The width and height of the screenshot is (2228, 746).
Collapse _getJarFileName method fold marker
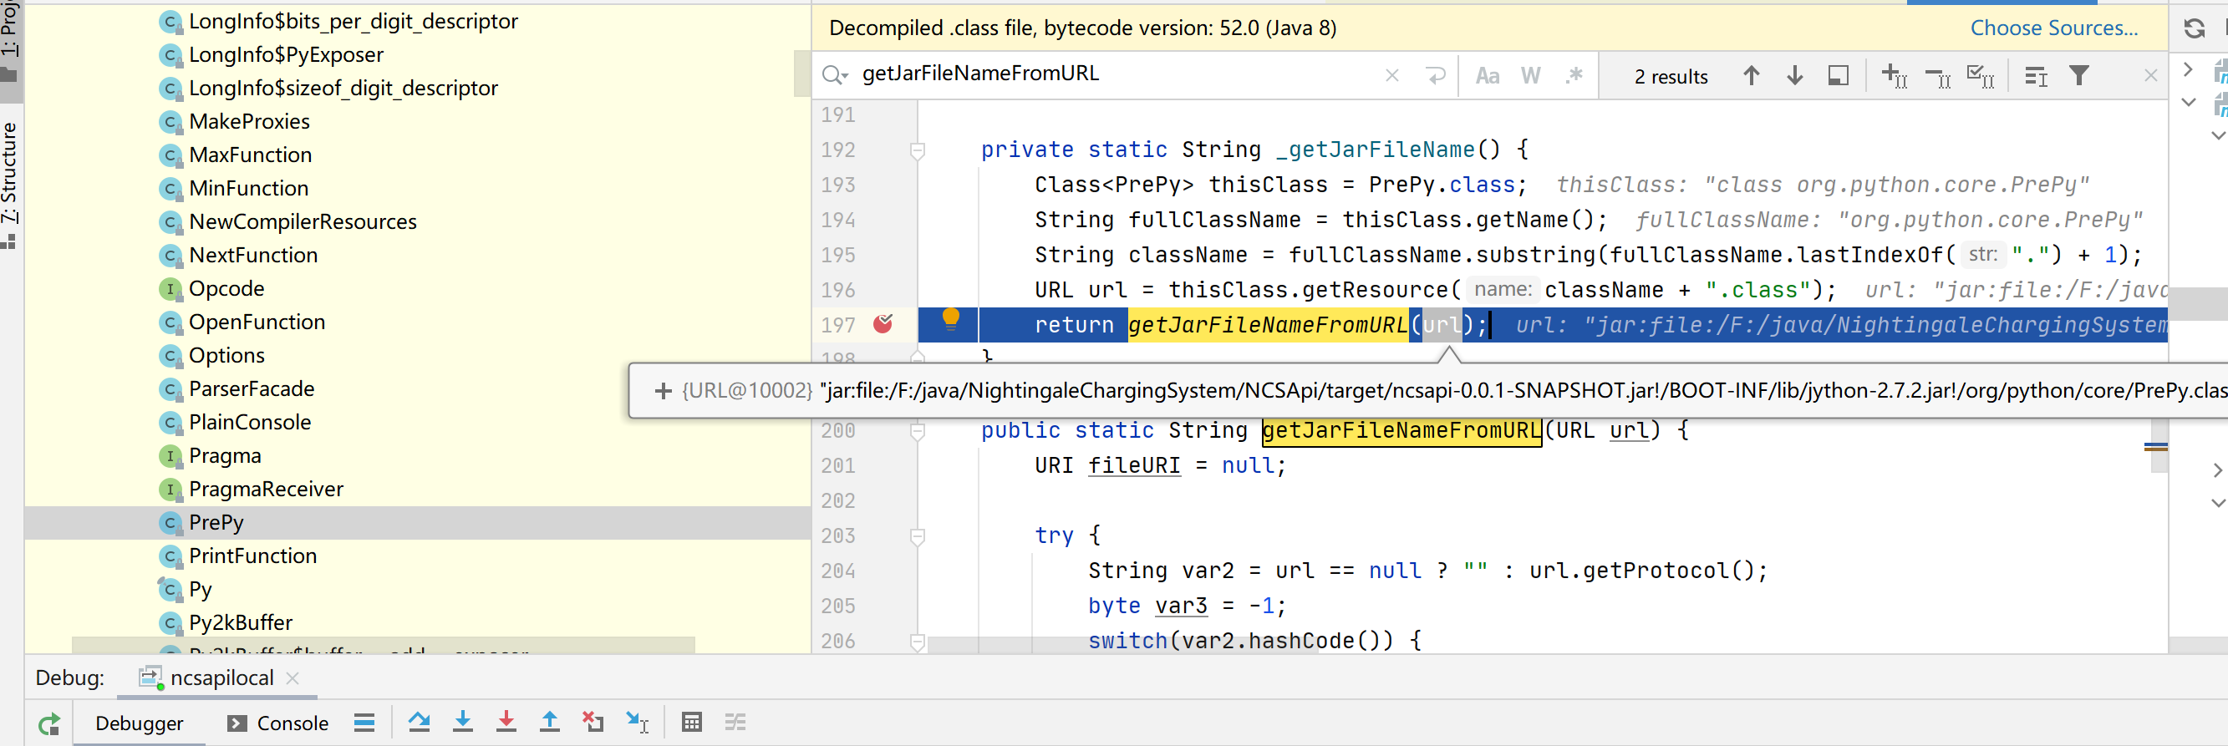tap(918, 150)
